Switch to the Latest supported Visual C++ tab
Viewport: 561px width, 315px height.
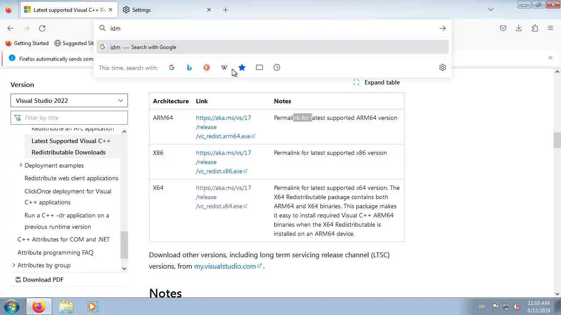[x=69, y=10]
